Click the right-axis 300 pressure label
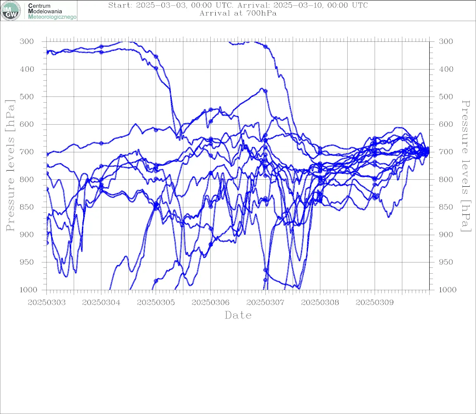 click(x=446, y=41)
